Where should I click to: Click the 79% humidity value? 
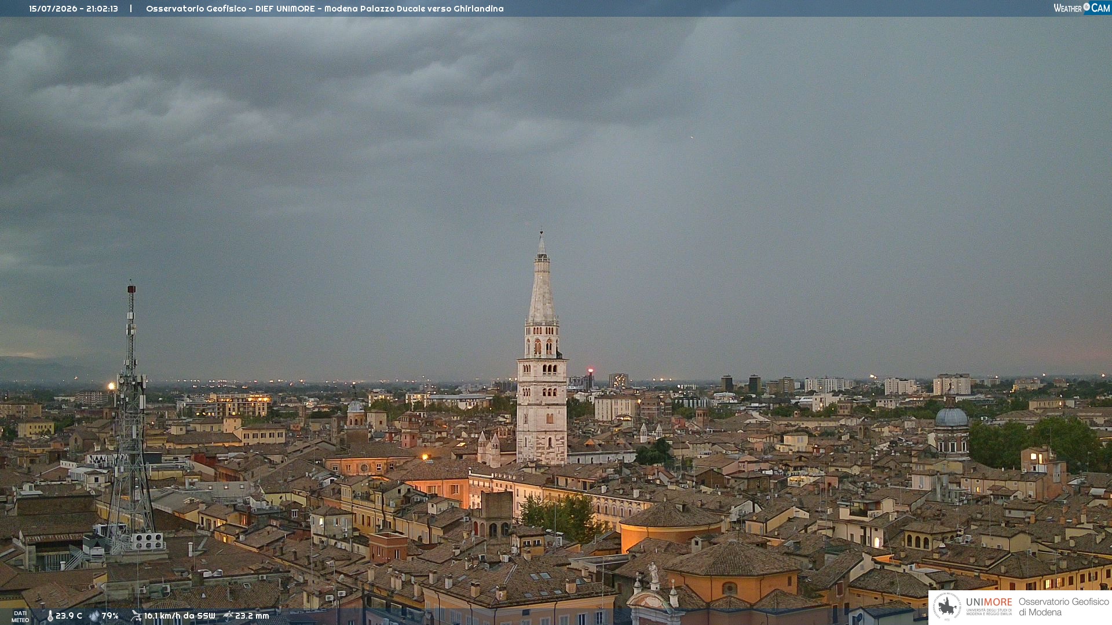tap(110, 616)
